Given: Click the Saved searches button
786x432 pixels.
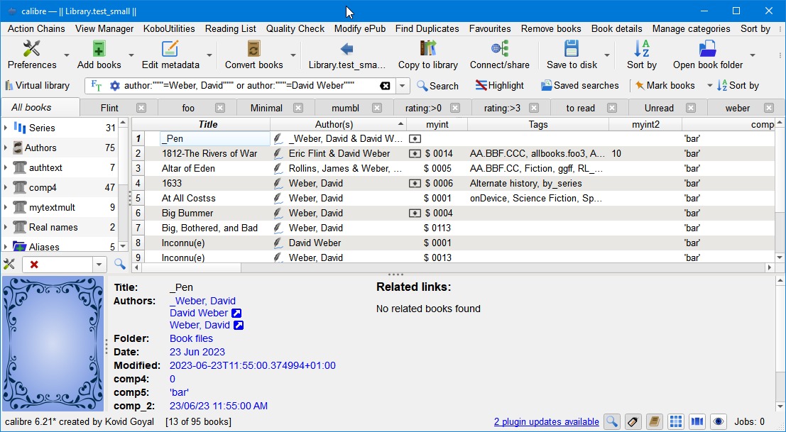Looking at the screenshot, I should (x=579, y=86).
